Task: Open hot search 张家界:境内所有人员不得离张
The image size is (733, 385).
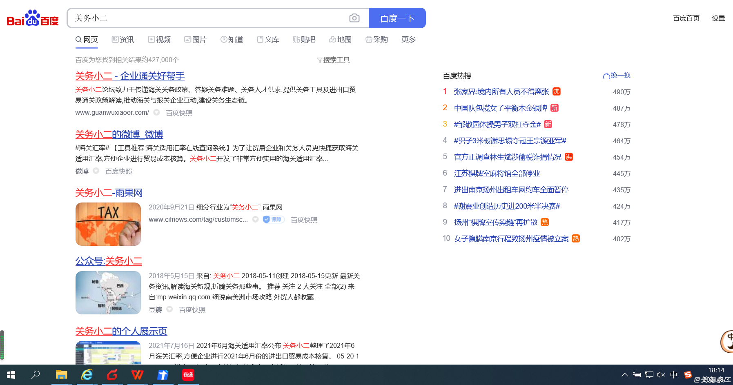Action: 501,92
